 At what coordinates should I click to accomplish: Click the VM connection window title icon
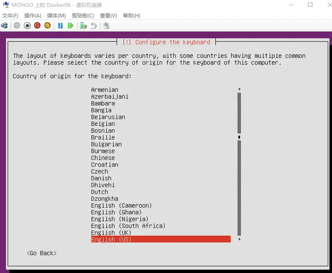6,5
